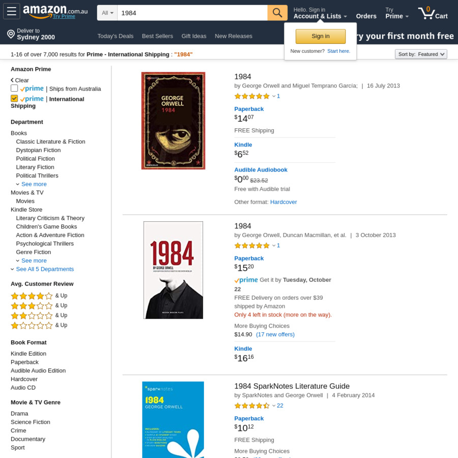Open the Start here new customer link

pos(338,51)
